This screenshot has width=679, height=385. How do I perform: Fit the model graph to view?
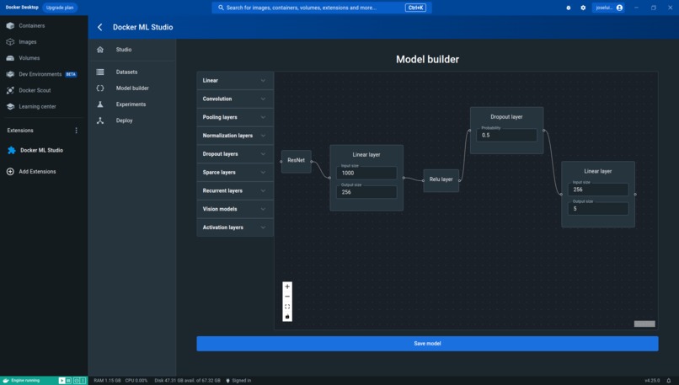(287, 307)
